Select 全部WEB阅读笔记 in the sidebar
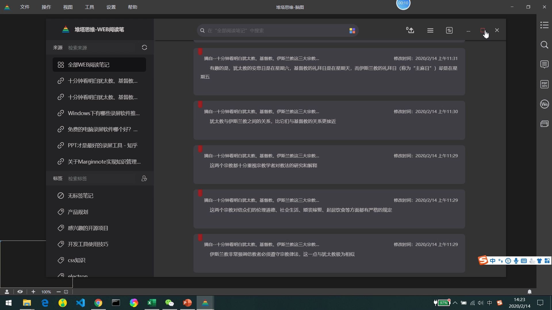Screen dimensions: 552x310 [88, 65]
